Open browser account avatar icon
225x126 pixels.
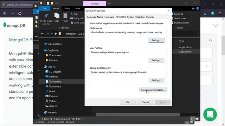pos(212,13)
